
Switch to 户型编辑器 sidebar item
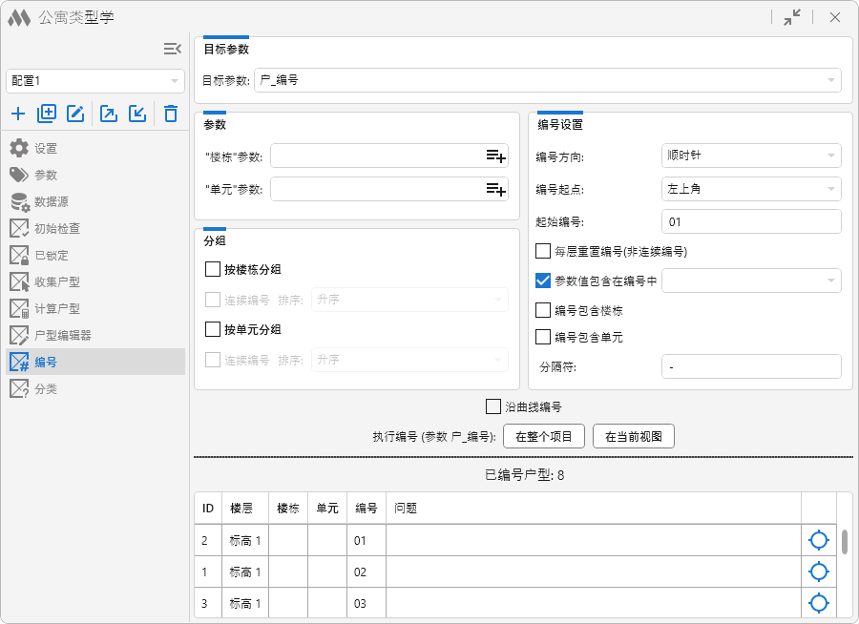(x=63, y=336)
